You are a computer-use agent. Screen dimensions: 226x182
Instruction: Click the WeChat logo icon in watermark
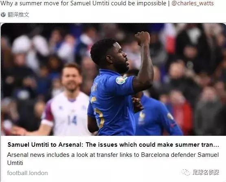(186, 172)
